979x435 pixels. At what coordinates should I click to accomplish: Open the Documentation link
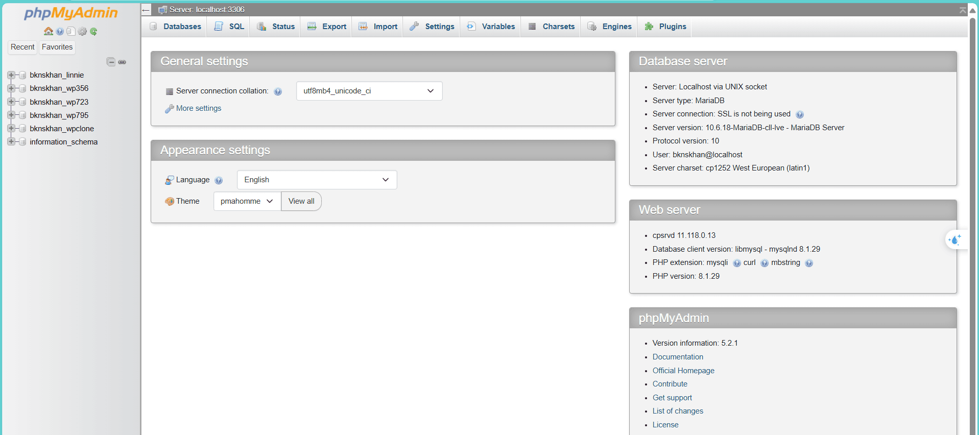[678, 357]
